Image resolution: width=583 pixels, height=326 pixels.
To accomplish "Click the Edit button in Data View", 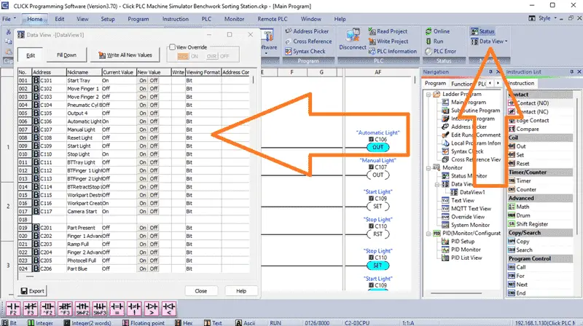I will tap(30, 55).
